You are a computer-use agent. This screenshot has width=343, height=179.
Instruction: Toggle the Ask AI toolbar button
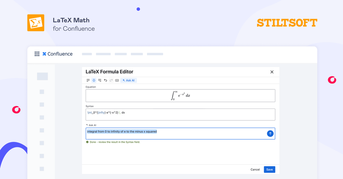click(x=129, y=80)
